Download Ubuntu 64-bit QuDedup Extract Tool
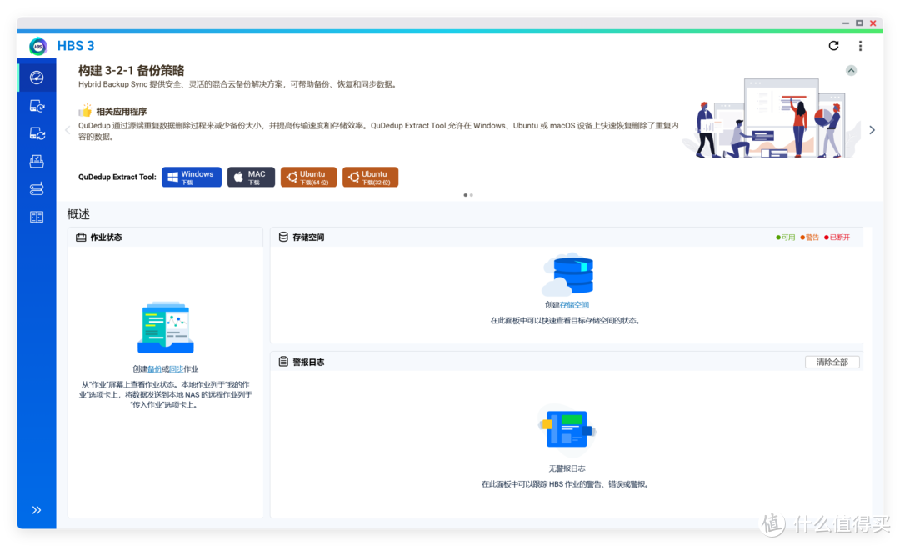Screen dimensions: 900x546 coord(309,177)
